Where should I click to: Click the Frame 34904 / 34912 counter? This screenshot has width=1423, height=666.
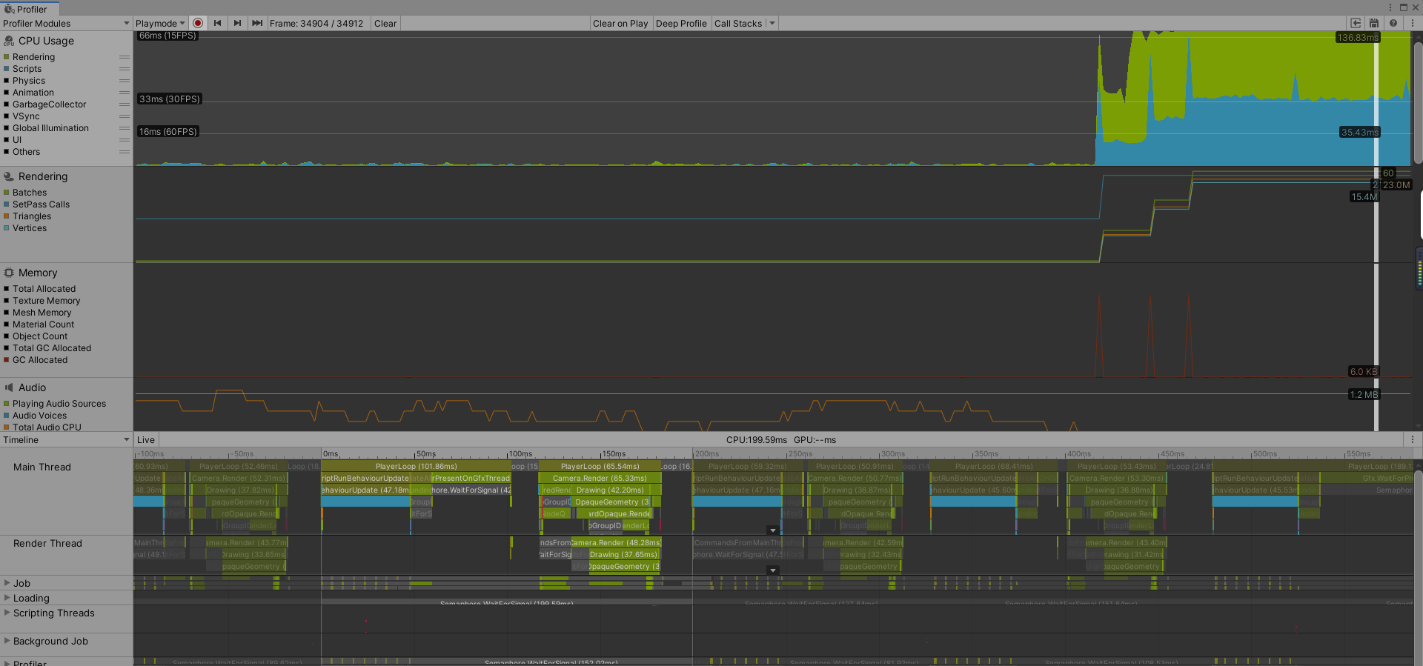click(316, 24)
